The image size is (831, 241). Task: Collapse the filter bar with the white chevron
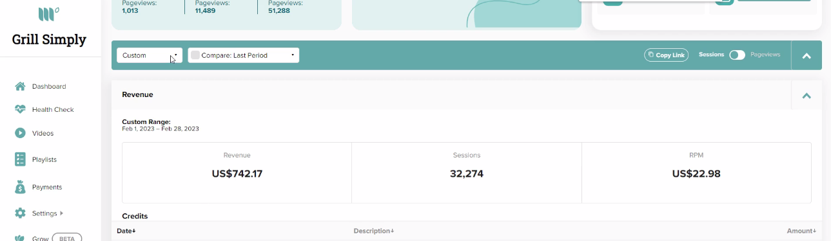click(807, 56)
